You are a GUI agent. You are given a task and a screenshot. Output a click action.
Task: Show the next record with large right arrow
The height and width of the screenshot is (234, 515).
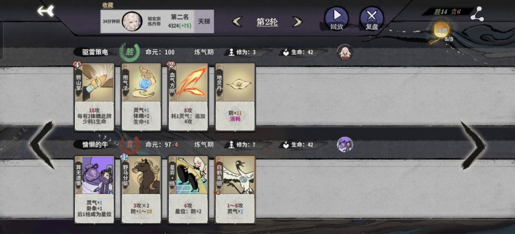click(473, 145)
